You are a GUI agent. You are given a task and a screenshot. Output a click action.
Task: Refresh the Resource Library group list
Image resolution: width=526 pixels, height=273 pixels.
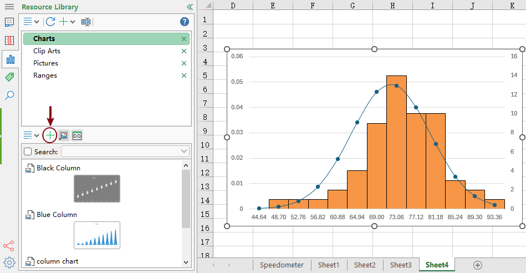pos(50,22)
